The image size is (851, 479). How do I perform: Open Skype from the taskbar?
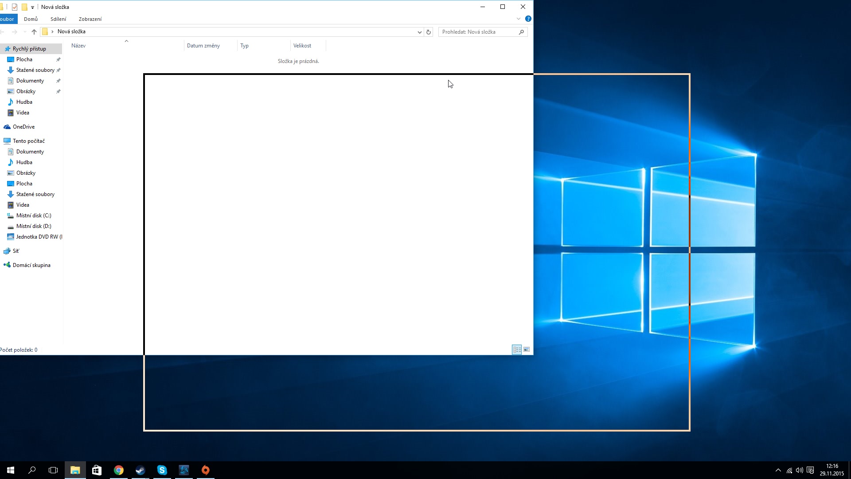coord(162,470)
